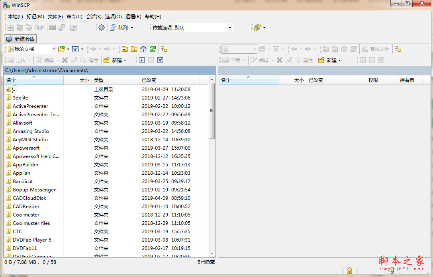This screenshot has height=277, width=433.
Task: Open dropdown arrow beside local open-directory icon
Action: (68, 49)
